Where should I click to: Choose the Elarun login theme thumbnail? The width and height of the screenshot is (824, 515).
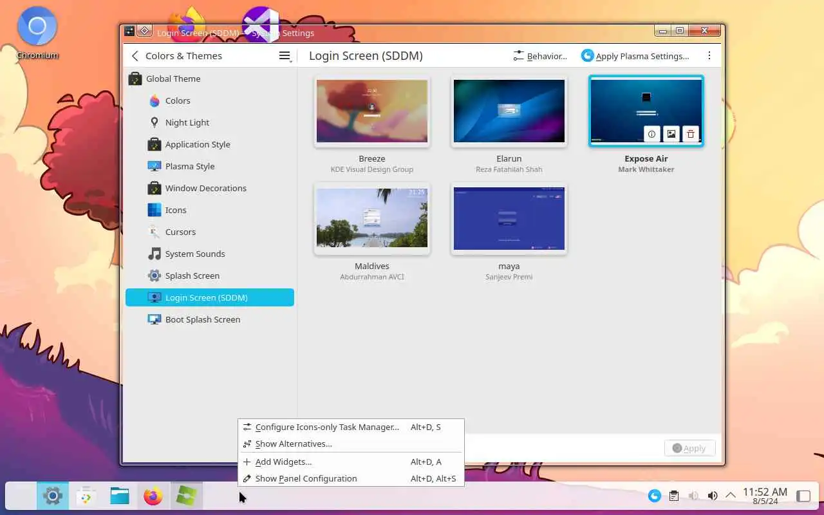click(x=509, y=111)
